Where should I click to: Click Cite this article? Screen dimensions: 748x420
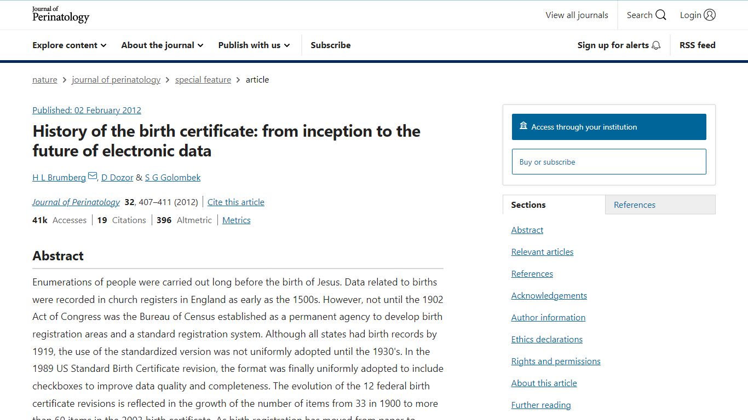(236, 202)
